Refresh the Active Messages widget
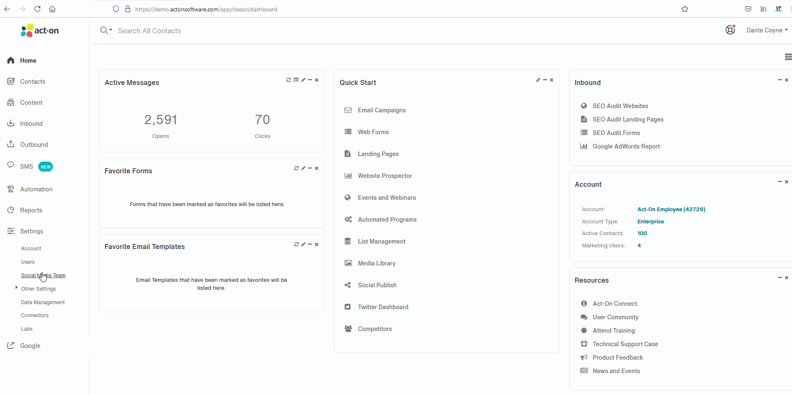The width and height of the screenshot is (792, 395). 289,80
